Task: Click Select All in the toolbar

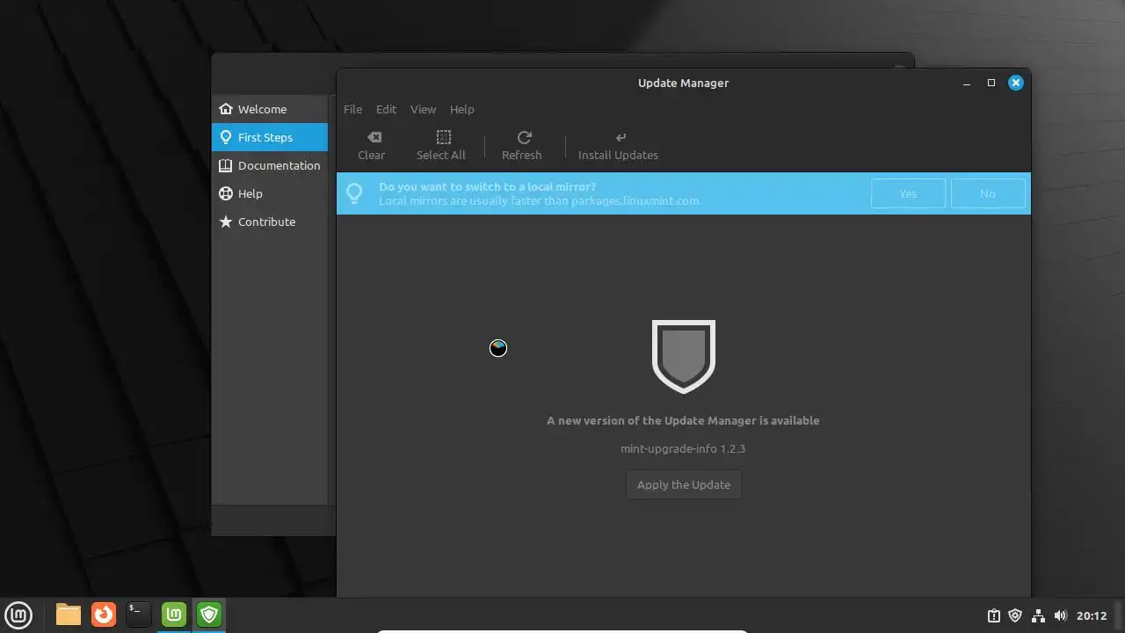Action: (441, 146)
